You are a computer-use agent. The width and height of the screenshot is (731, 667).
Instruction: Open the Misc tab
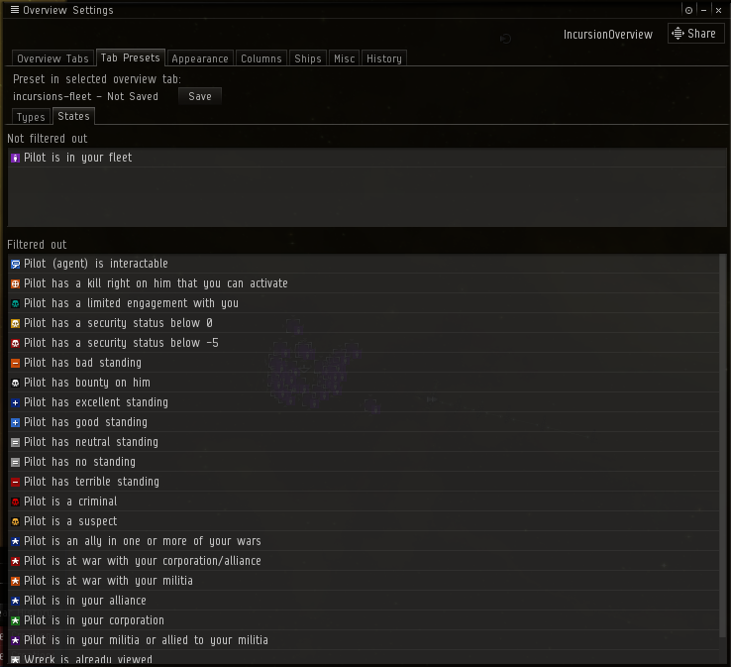tap(344, 58)
